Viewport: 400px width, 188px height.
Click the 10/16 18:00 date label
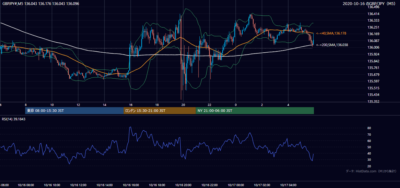click(157, 185)
